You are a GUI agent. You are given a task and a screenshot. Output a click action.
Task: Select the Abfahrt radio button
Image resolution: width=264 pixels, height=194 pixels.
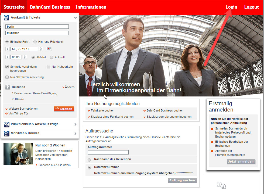33,57
